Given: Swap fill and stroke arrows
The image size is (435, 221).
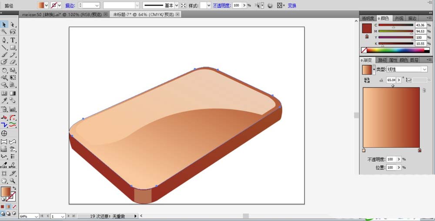Looking at the screenshot, I should (x=14, y=188).
